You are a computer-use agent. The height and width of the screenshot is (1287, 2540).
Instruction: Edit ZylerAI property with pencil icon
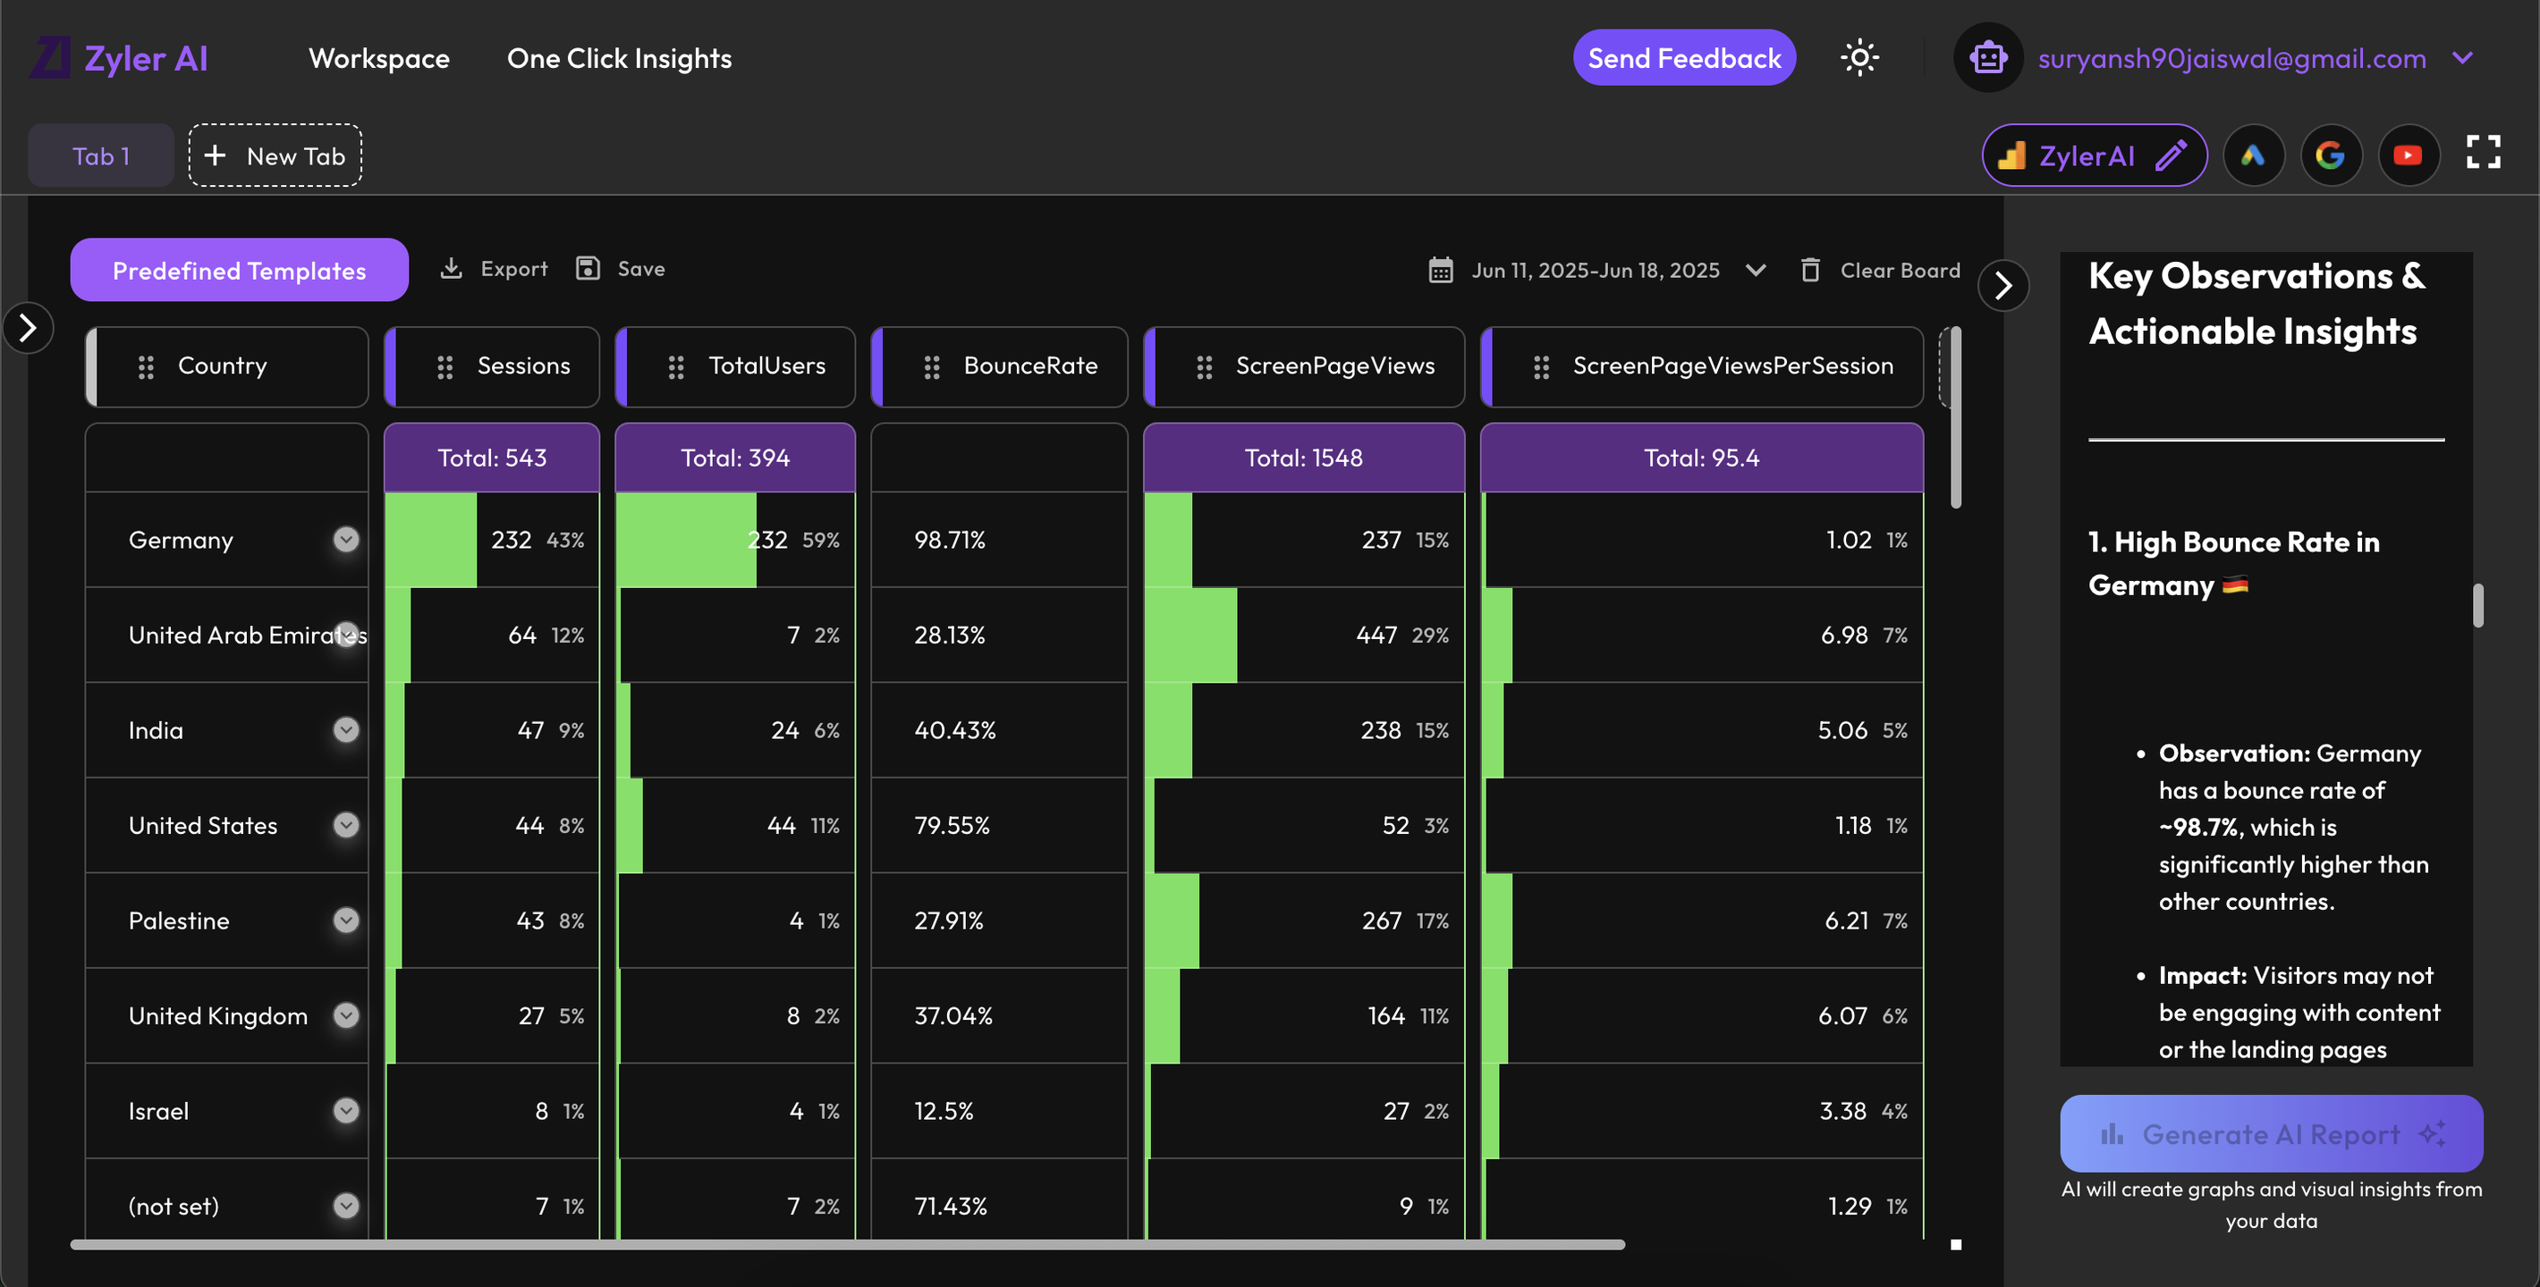pos(2172,156)
